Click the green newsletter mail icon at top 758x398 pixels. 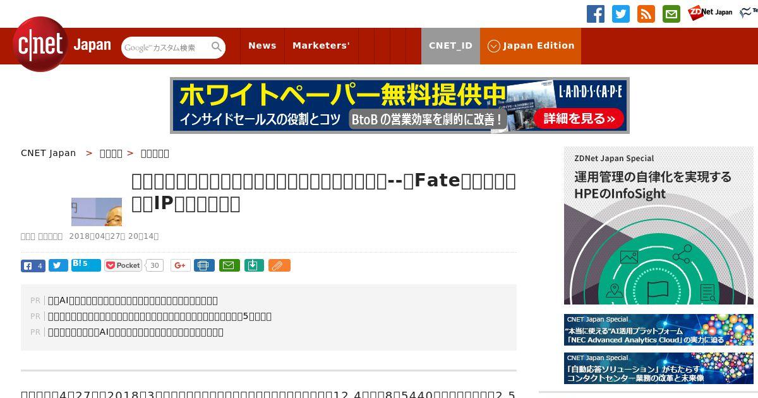point(671,14)
